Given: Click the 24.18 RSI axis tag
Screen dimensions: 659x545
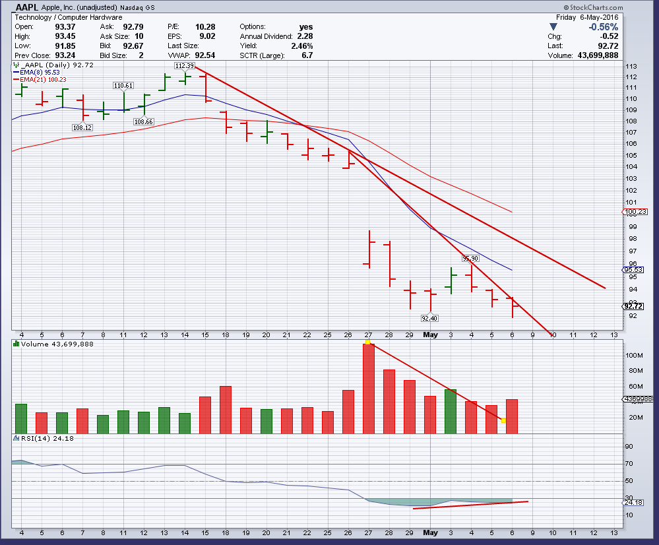Looking at the screenshot, I should (634, 502).
